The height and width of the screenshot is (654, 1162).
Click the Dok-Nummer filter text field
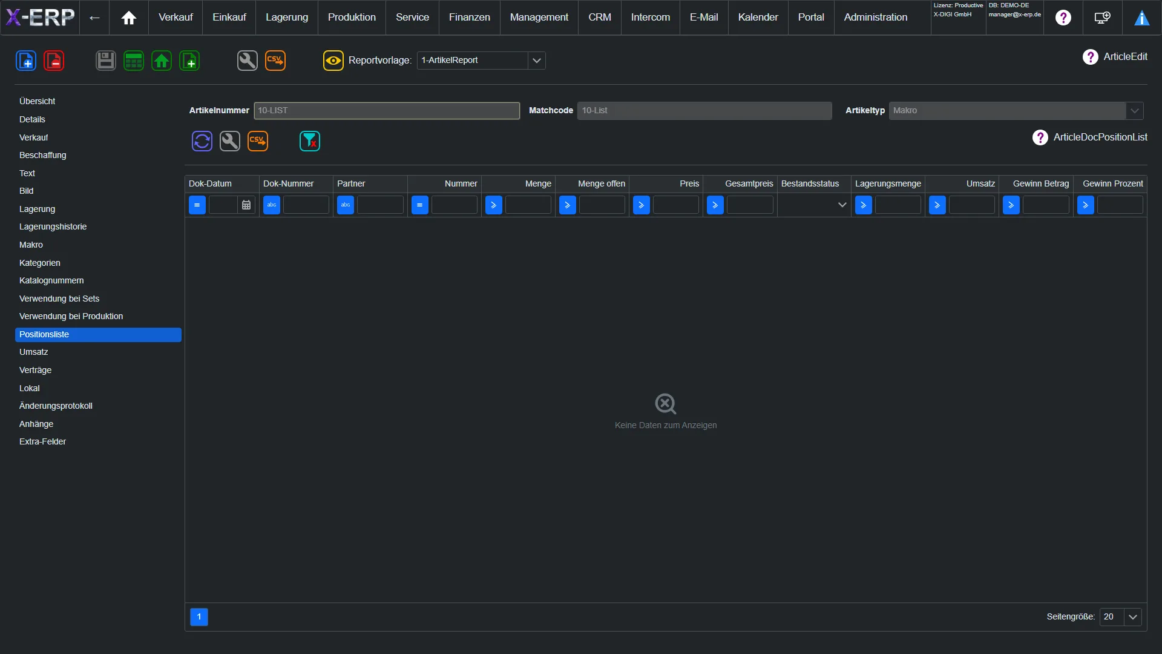coord(306,205)
